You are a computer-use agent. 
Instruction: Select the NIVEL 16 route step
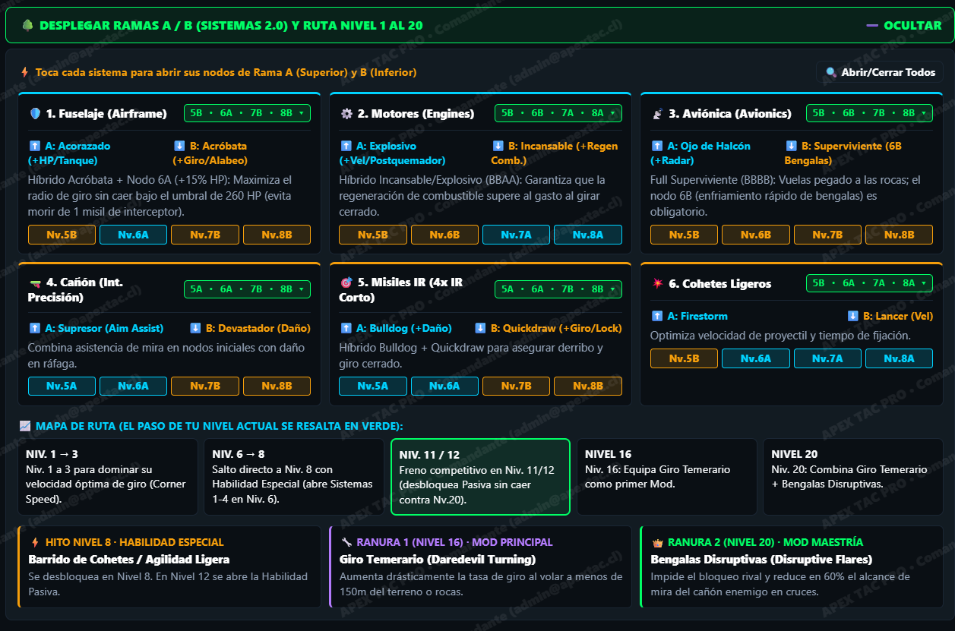[x=666, y=477]
